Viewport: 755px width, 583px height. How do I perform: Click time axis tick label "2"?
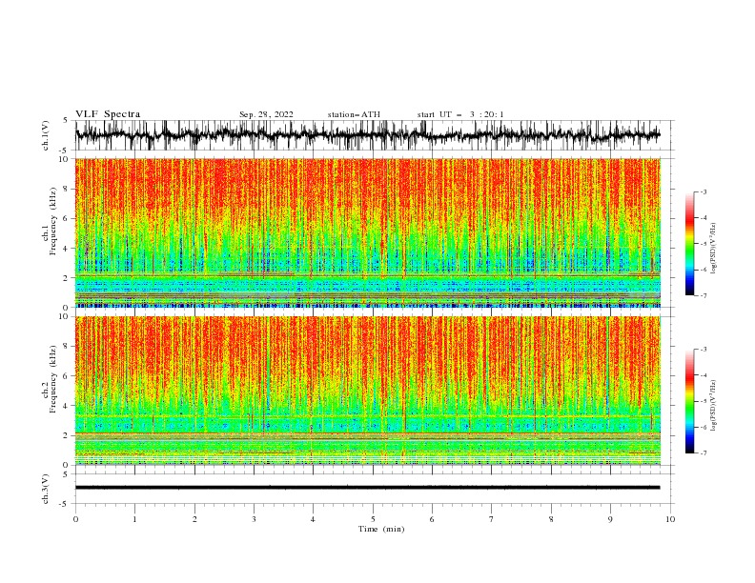coord(194,519)
